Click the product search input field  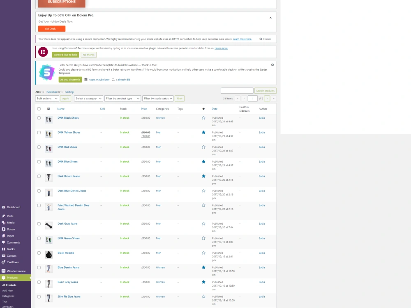237,91
